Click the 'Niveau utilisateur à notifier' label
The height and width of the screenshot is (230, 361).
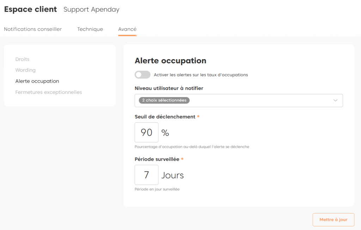[169, 88]
